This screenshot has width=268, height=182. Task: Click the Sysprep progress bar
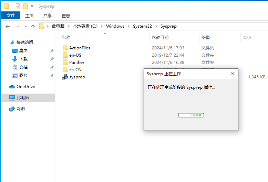(191, 115)
